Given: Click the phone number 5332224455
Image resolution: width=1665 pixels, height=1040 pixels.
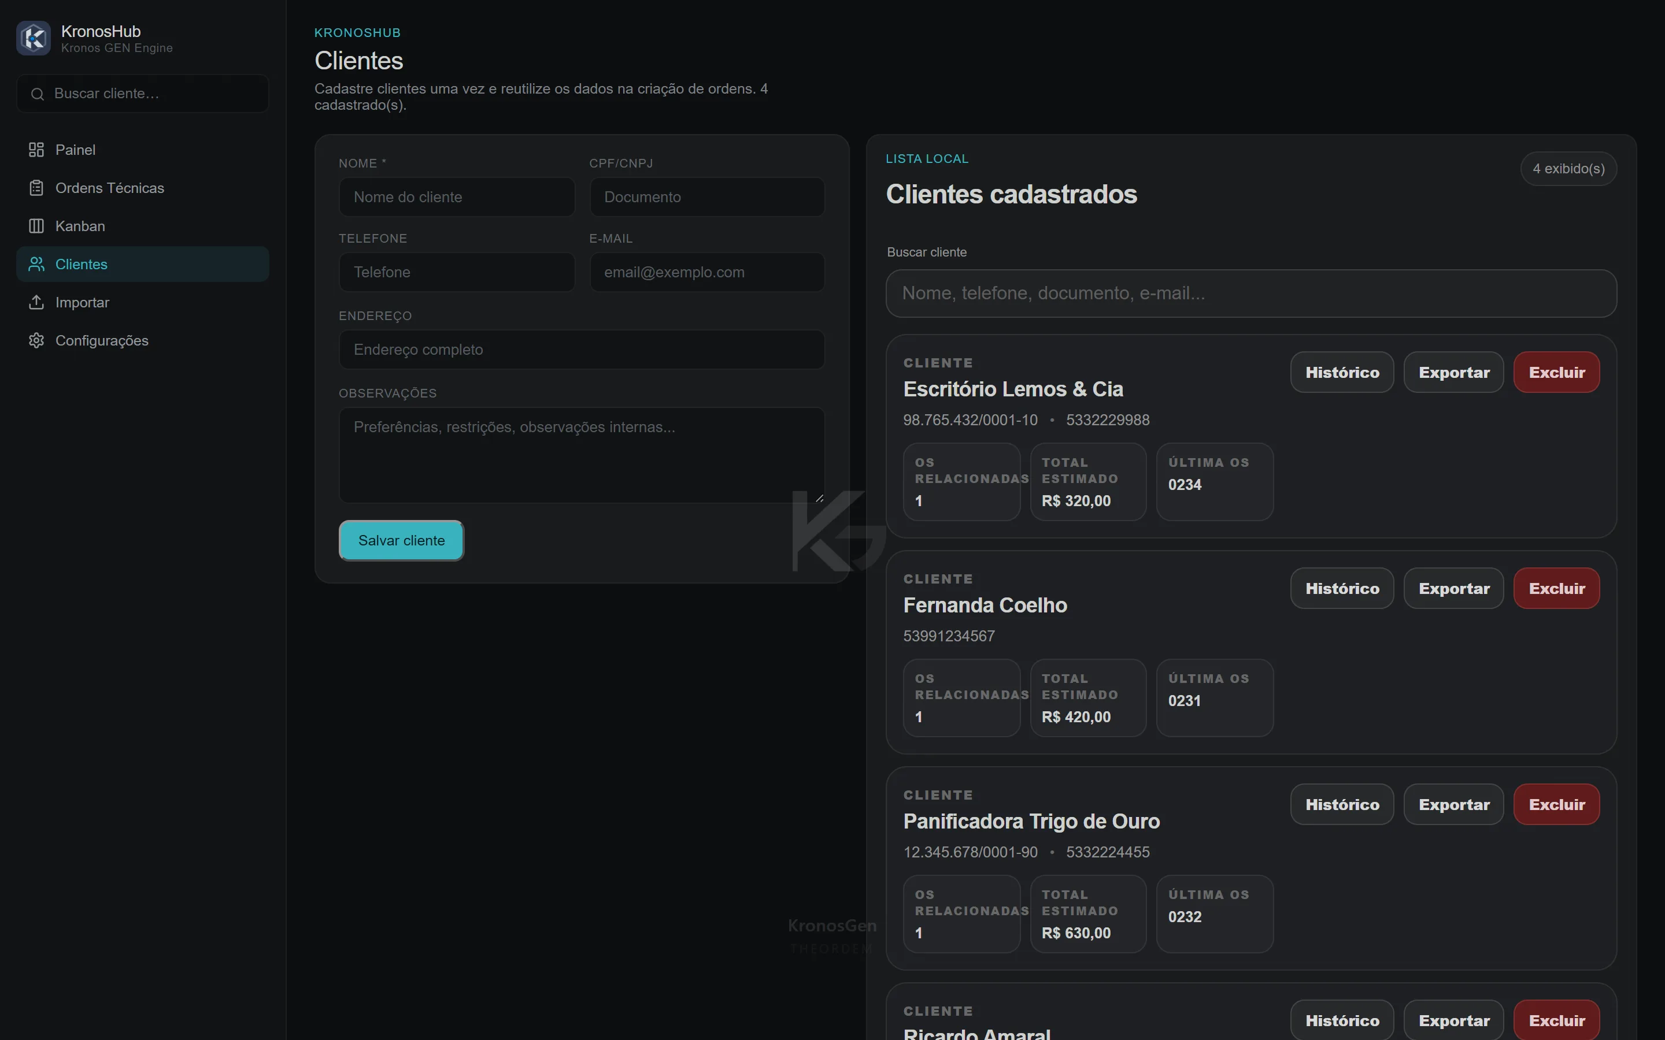Looking at the screenshot, I should click(x=1108, y=852).
